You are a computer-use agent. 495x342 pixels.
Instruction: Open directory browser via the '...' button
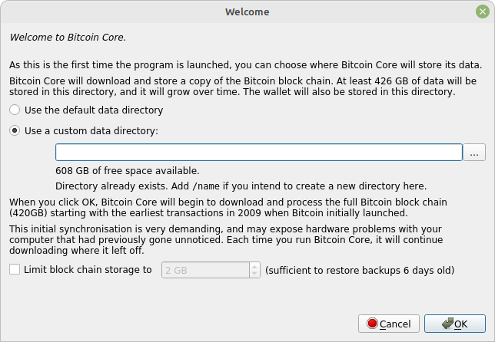pyautogui.click(x=473, y=153)
